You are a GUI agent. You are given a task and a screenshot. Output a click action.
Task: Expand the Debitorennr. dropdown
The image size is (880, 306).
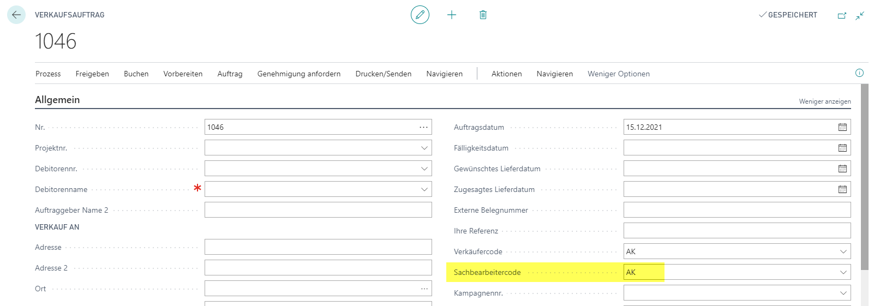tap(424, 169)
